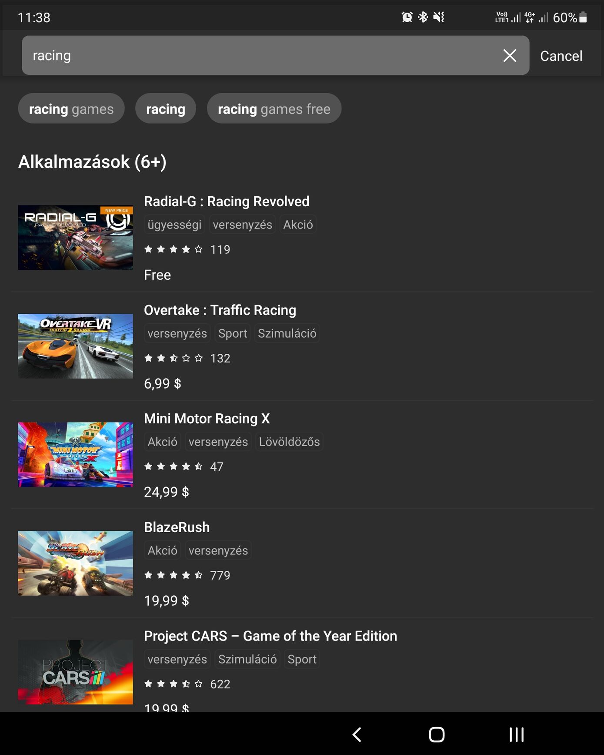Tap the 24,99 $ price
The height and width of the screenshot is (755, 604).
(x=167, y=492)
